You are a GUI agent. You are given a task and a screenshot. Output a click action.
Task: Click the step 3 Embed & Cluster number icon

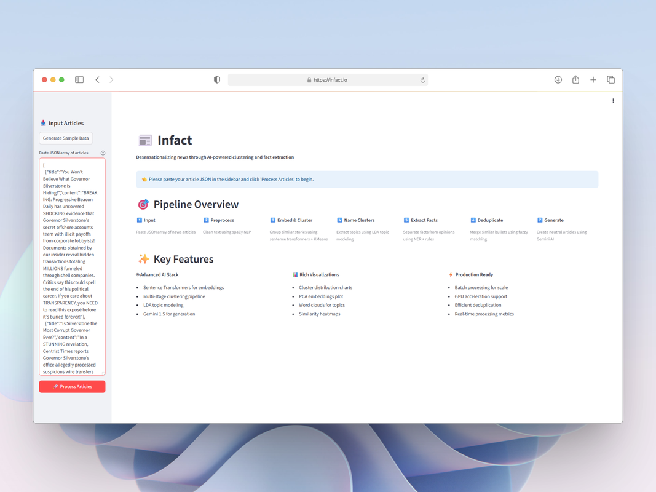[x=273, y=220]
